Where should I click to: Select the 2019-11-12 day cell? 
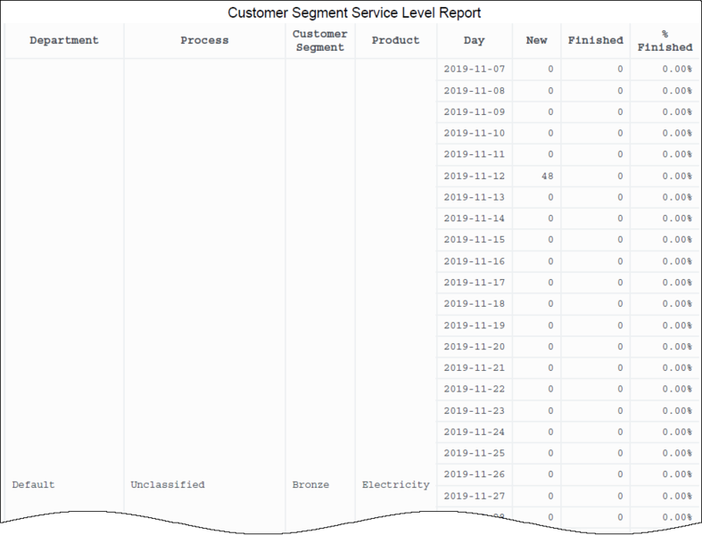click(x=474, y=176)
